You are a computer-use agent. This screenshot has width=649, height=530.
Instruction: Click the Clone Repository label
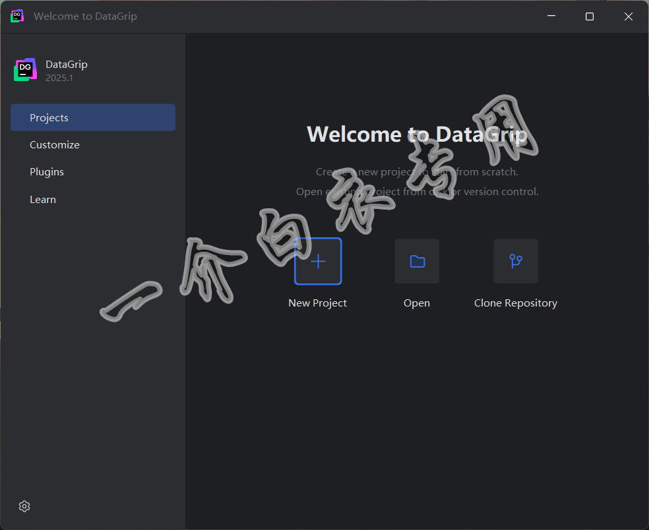[x=516, y=303]
